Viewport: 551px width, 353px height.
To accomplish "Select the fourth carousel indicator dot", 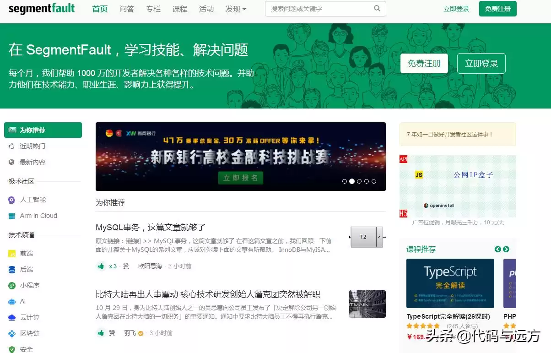I will click(367, 181).
